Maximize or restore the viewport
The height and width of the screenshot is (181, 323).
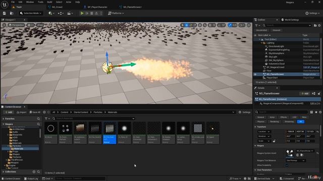click(249, 25)
